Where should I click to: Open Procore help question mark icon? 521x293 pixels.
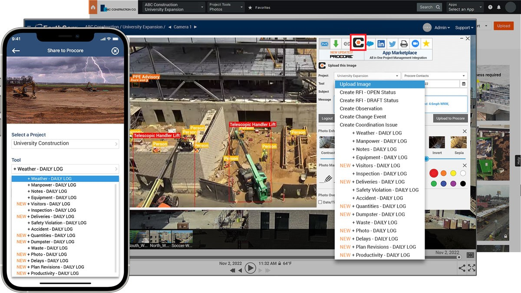[x=490, y=7]
